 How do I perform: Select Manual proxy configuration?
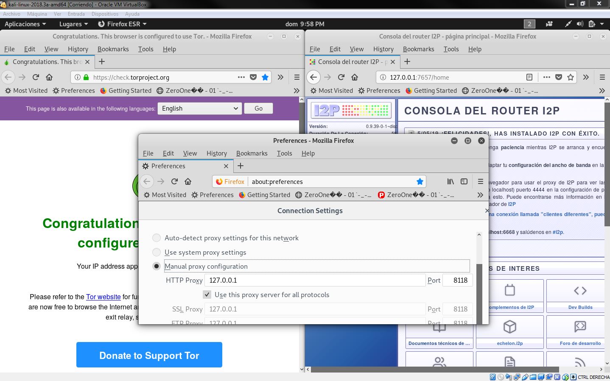(x=157, y=266)
